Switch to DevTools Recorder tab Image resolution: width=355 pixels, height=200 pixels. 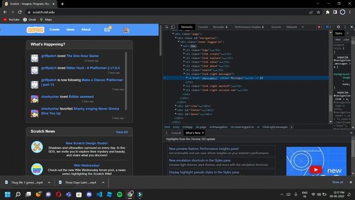click(x=220, y=27)
